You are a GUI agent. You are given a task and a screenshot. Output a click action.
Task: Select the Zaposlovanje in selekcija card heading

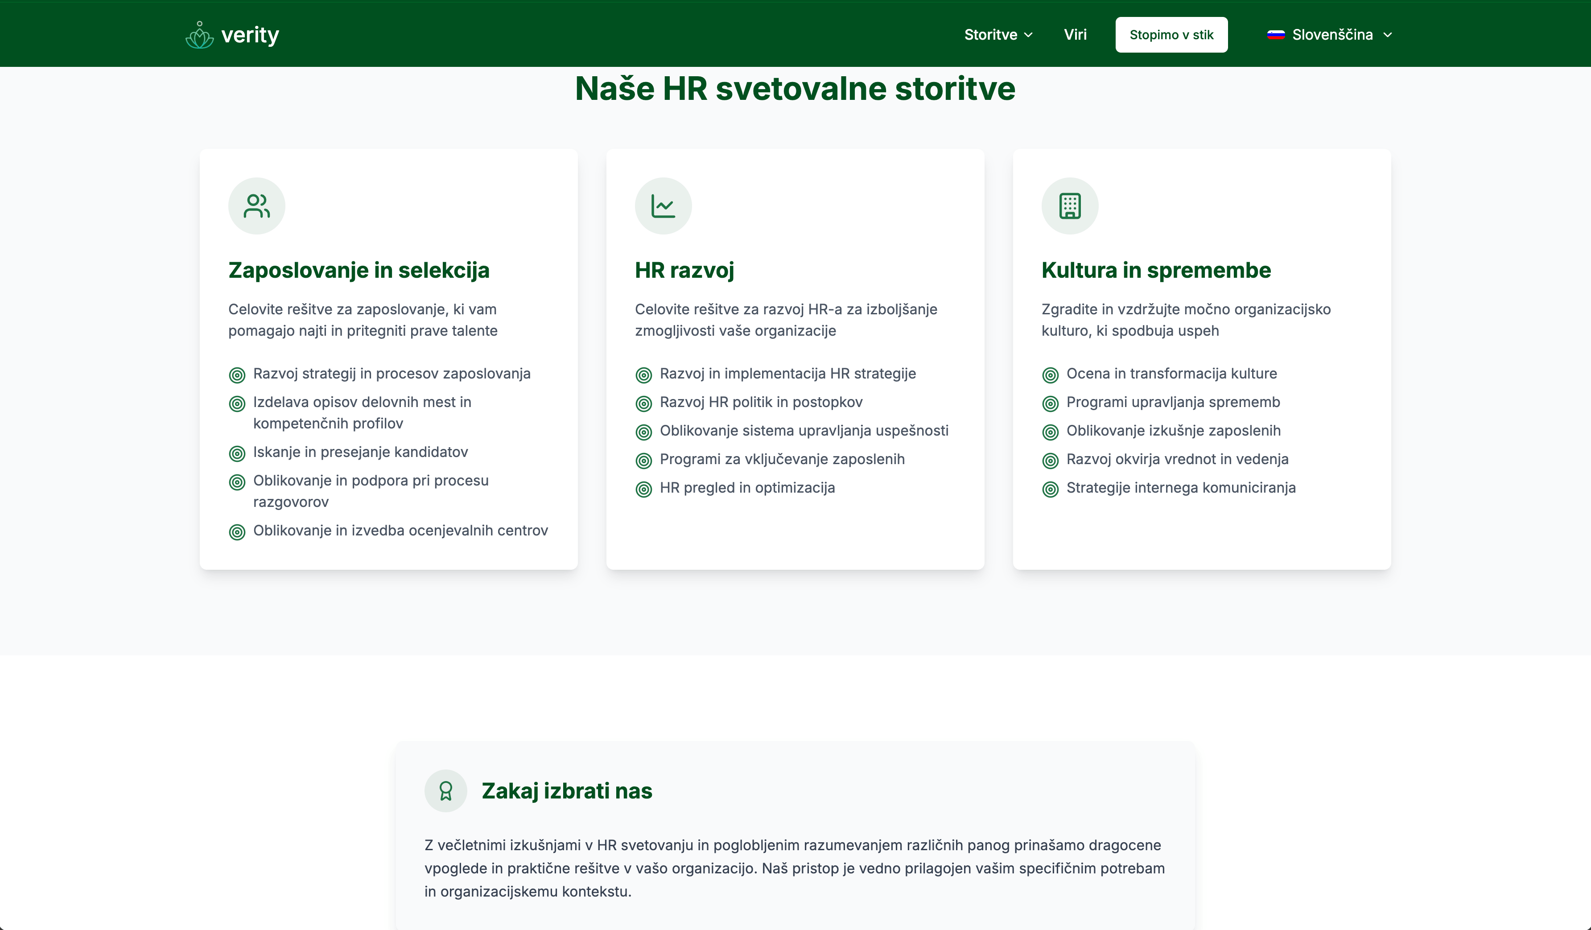point(359,270)
